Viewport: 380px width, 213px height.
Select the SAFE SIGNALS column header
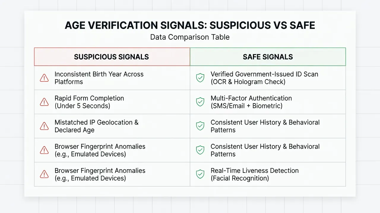click(268, 57)
